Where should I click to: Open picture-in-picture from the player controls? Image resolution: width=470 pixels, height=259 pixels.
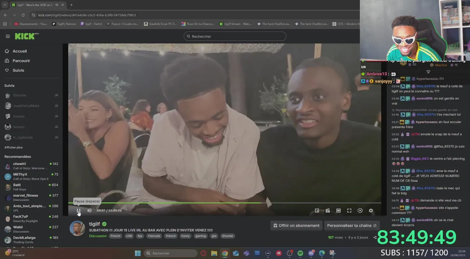pos(317,210)
